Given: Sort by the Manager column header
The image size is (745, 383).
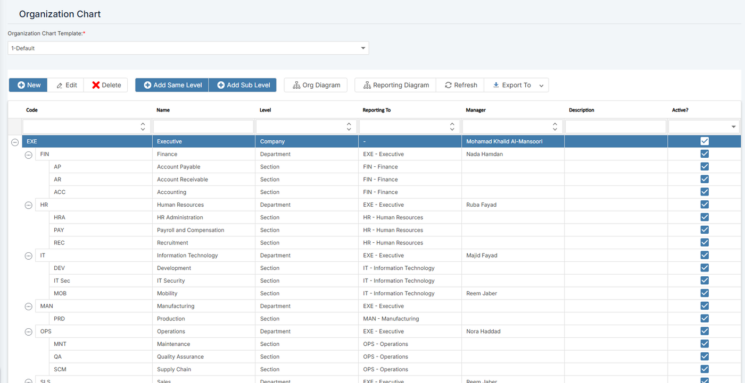Looking at the screenshot, I should (475, 110).
